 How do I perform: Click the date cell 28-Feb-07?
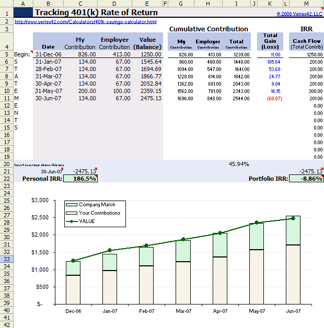[x=48, y=69]
